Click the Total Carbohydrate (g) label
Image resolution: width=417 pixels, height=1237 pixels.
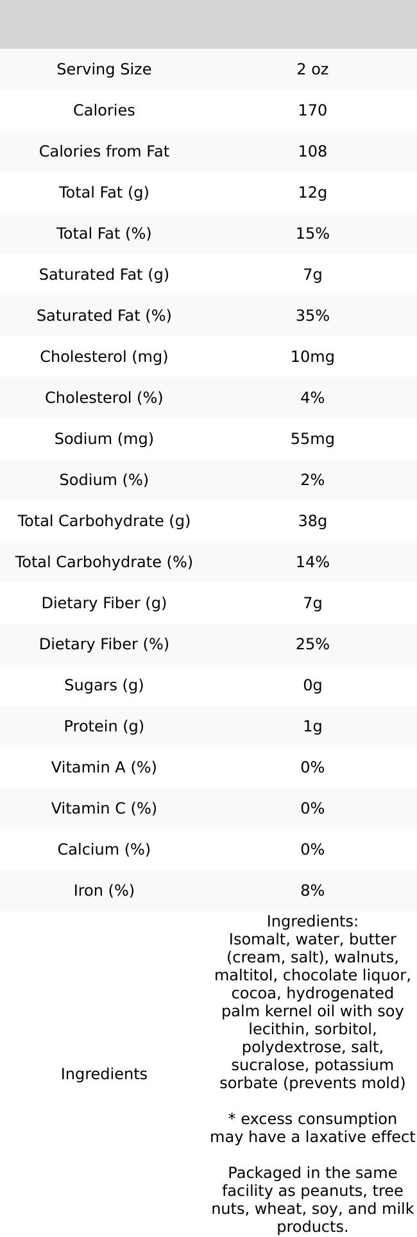pyautogui.click(x=104, y=521)
